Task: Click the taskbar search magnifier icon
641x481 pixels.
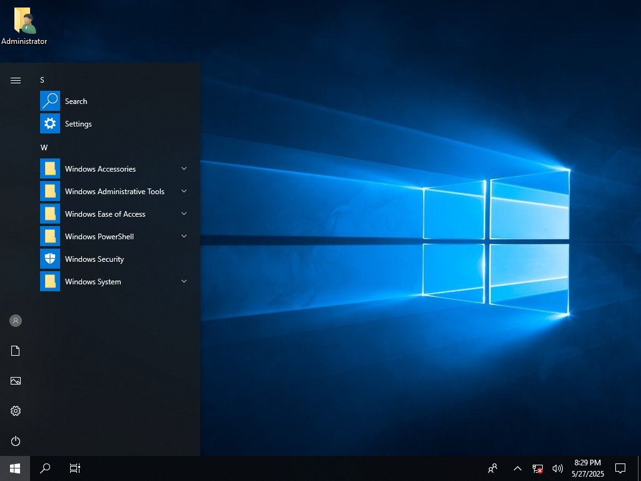Action: click(45, 468)
